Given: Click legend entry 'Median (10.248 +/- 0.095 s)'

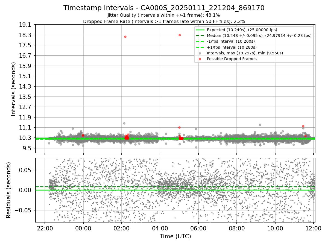Looking at the screenshot, I should 259,36.
